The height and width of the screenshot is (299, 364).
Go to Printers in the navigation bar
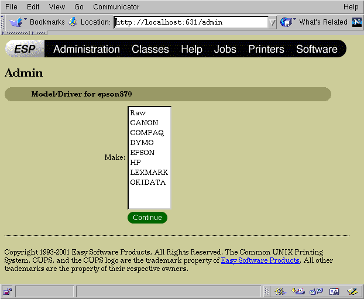266,49
